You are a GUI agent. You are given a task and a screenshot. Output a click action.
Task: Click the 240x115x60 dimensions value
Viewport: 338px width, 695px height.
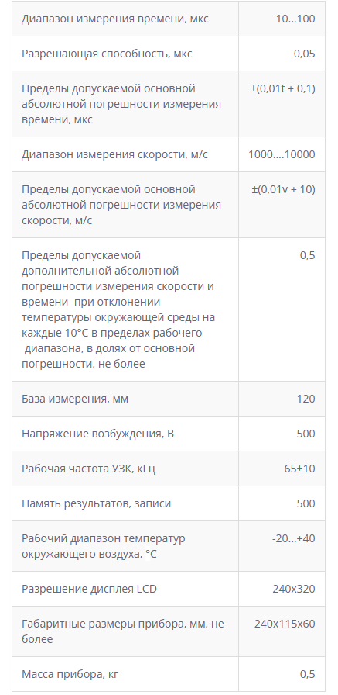point(285,624)
